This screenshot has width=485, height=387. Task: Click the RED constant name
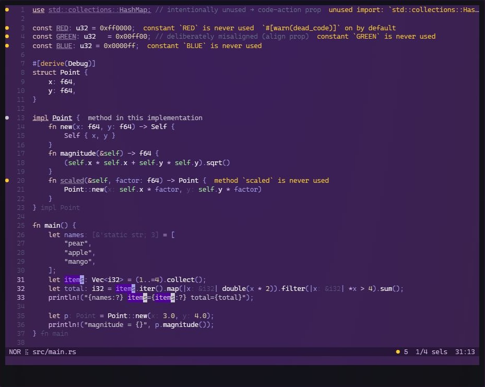62,28
